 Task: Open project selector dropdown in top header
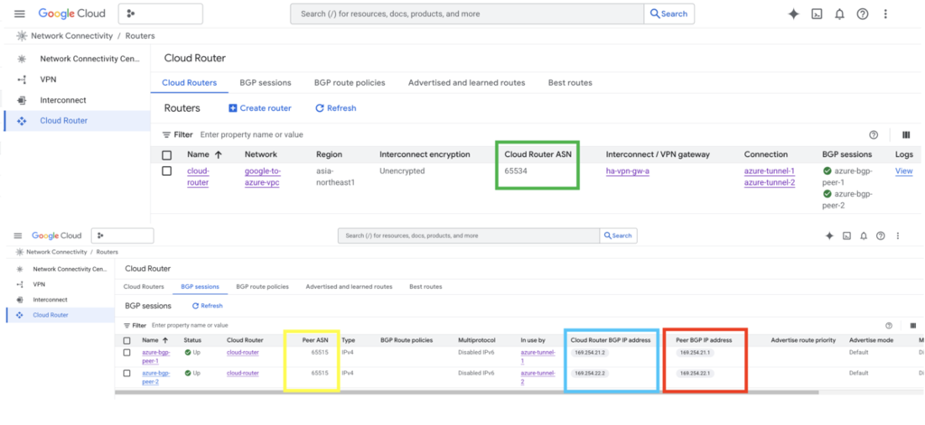[161, 14]
